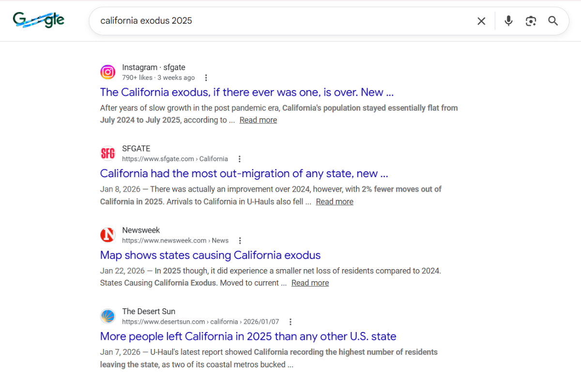This screenshot has width=581, height=378.
Task: Start voice search with microphone
Action: tap(508, 21)
